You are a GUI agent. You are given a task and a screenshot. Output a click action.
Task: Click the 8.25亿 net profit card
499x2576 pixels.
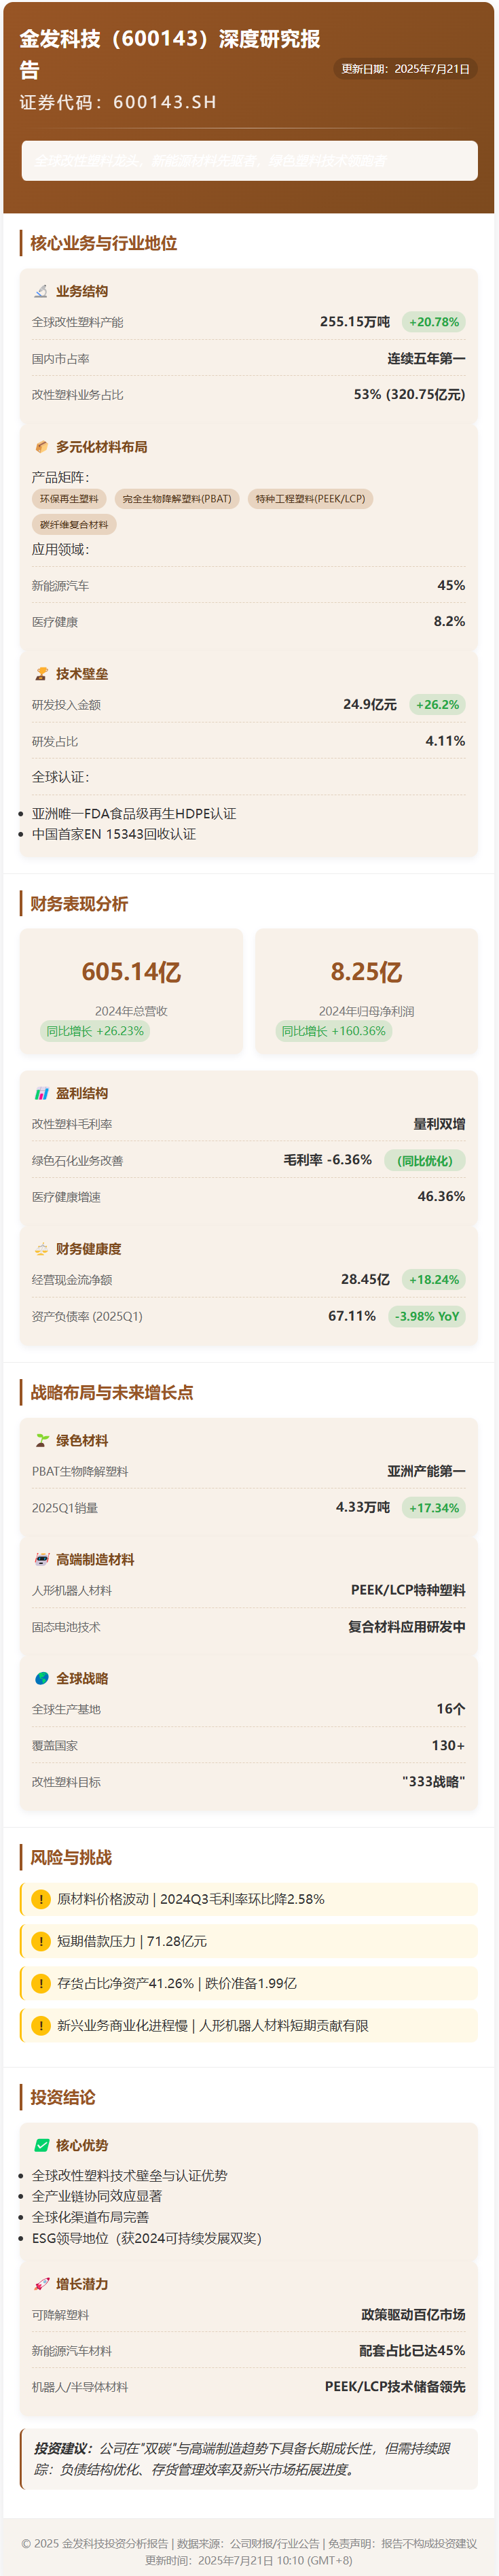366,991
